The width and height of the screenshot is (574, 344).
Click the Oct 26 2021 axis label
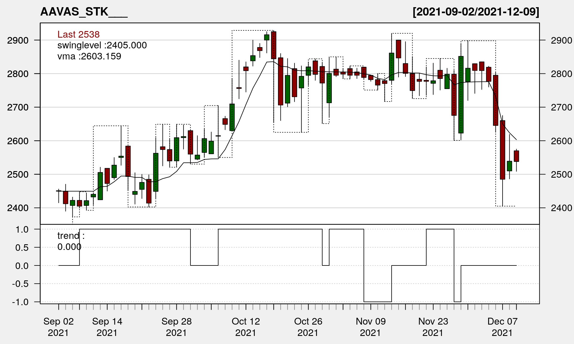pyautogui.click(x=308, y=327)
